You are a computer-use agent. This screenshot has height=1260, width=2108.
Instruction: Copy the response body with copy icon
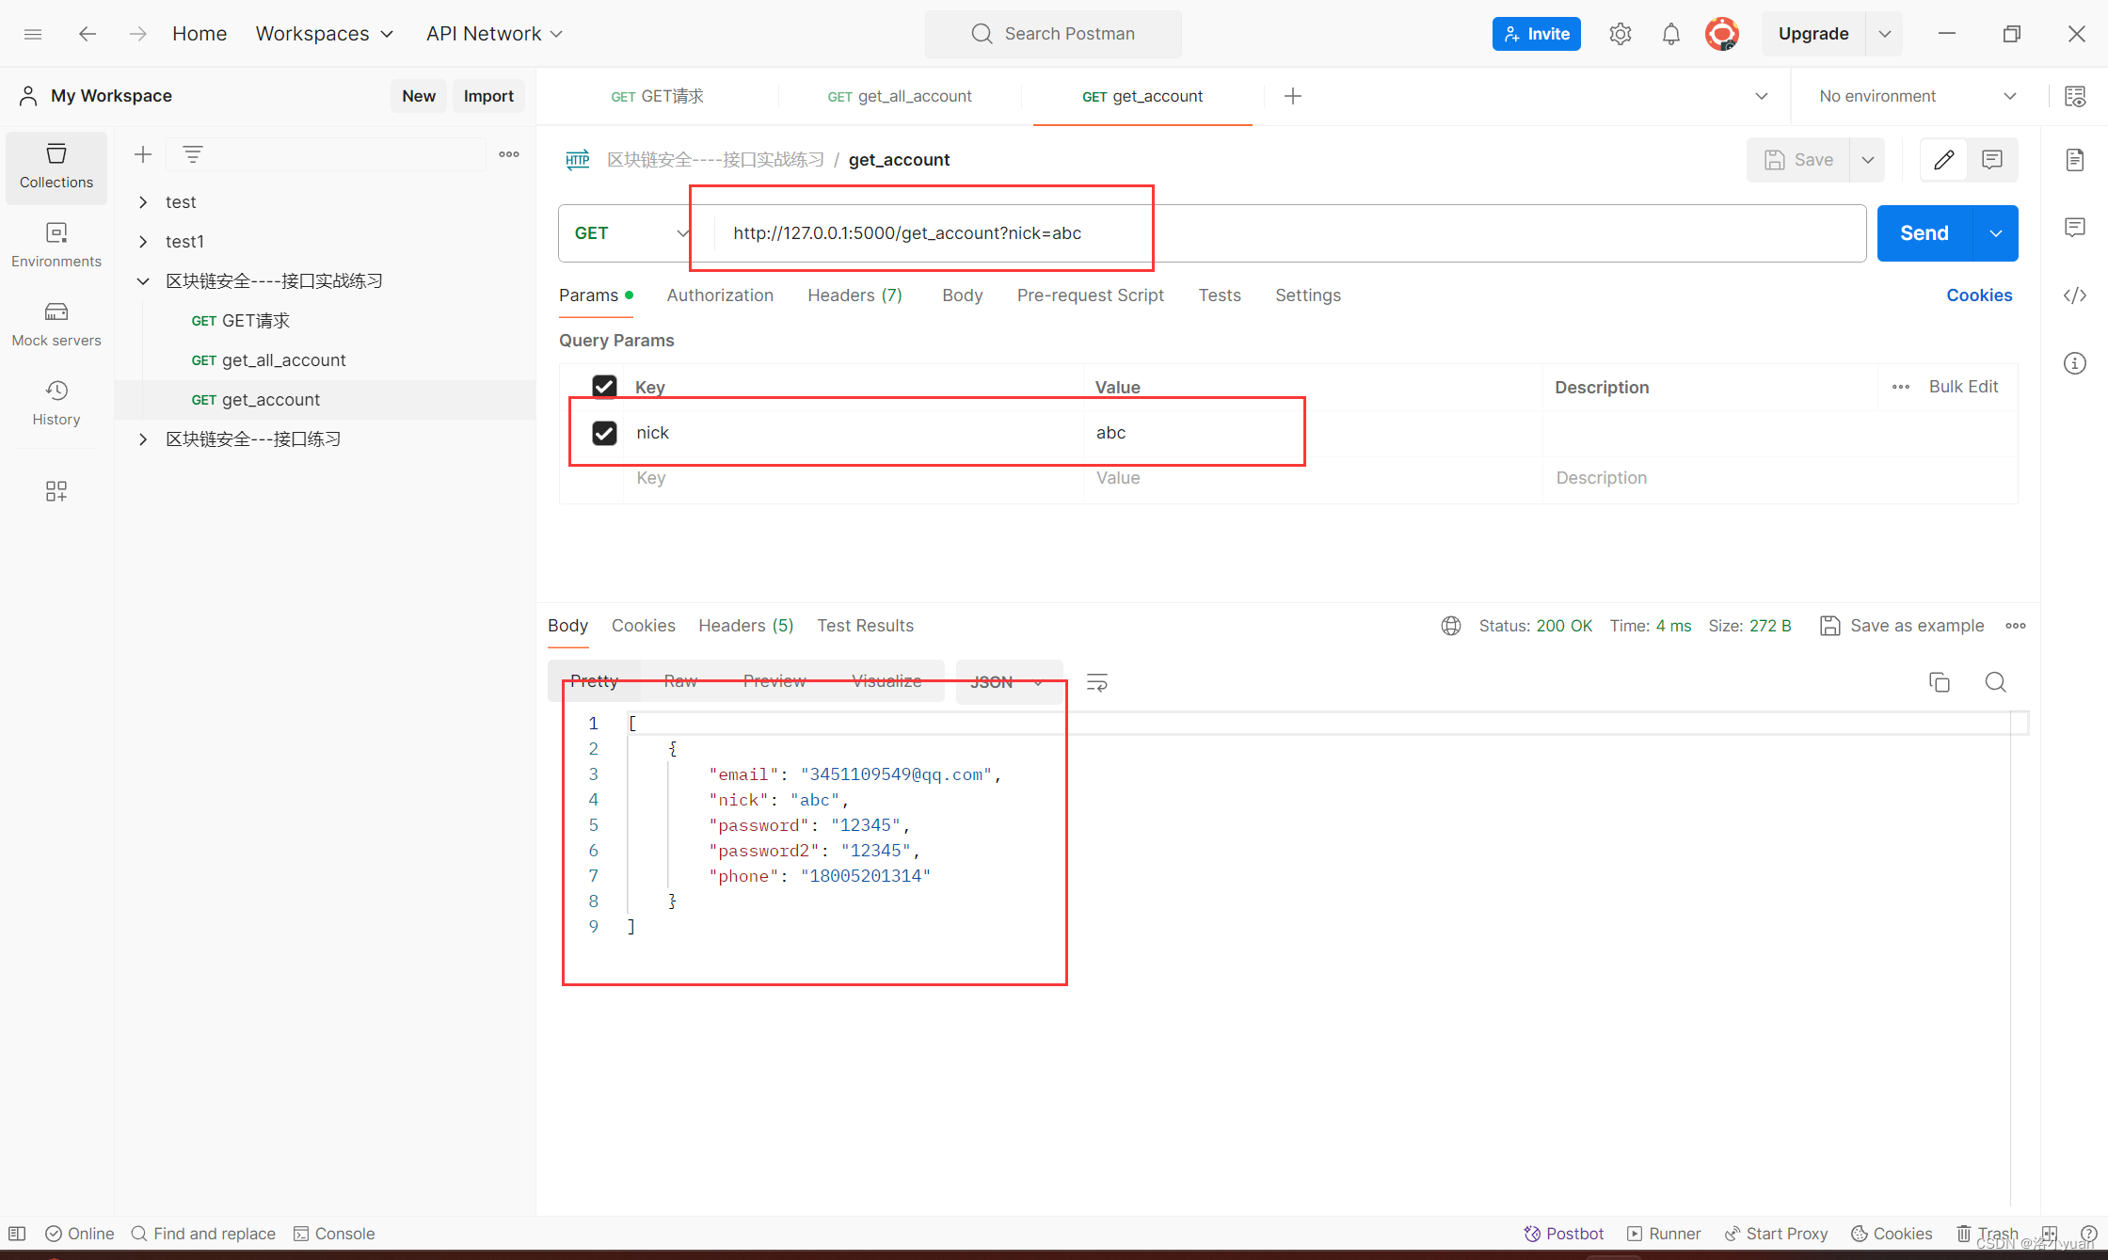[1940, 682]
